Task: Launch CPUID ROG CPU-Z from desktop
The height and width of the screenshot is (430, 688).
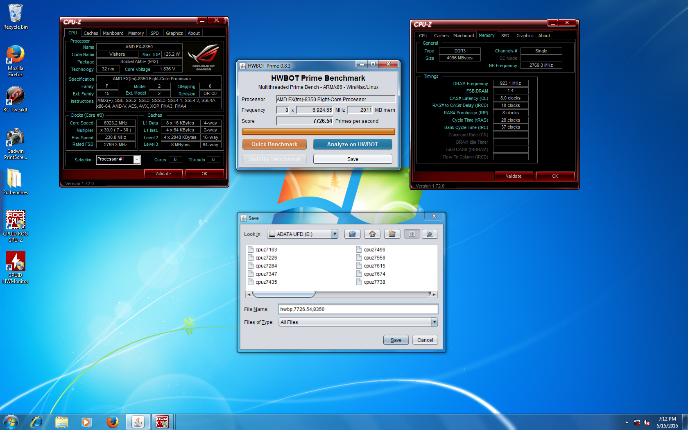Action: point(16,226)
